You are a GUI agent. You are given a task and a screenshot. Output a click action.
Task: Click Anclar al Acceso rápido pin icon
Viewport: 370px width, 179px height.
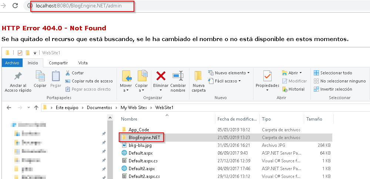coord(18,76)
